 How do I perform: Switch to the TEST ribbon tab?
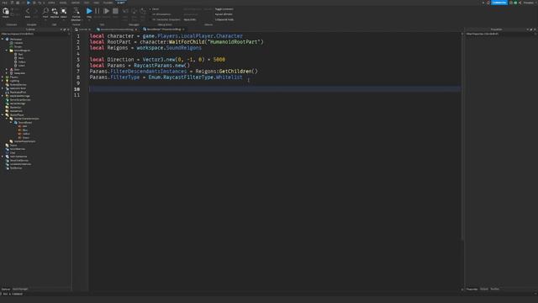(x=87, y=3)
